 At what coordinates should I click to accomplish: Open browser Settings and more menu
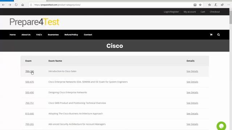[229, 5]
